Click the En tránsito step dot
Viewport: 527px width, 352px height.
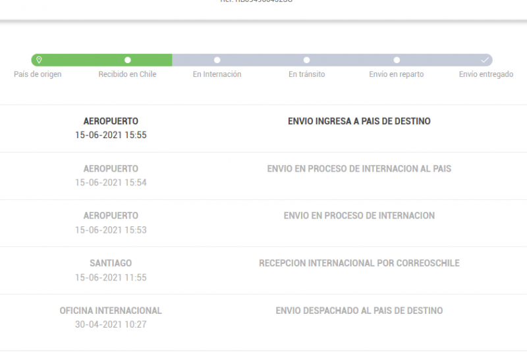[307, 60]
